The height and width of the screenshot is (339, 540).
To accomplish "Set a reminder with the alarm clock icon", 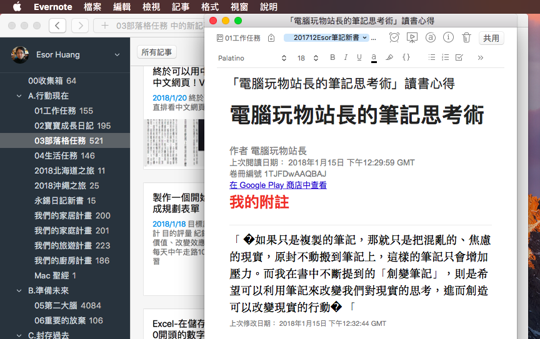I will coord(394,37).
